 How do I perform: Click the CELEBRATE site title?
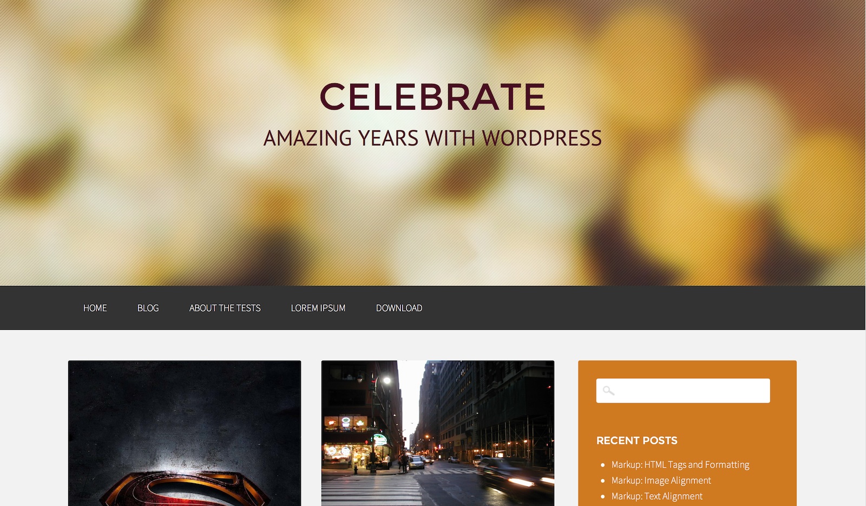pos(432,97)
